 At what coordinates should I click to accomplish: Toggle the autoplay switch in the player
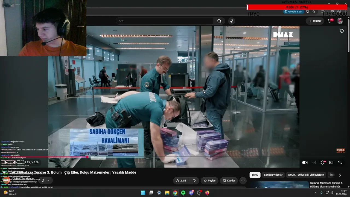(305, 163)
